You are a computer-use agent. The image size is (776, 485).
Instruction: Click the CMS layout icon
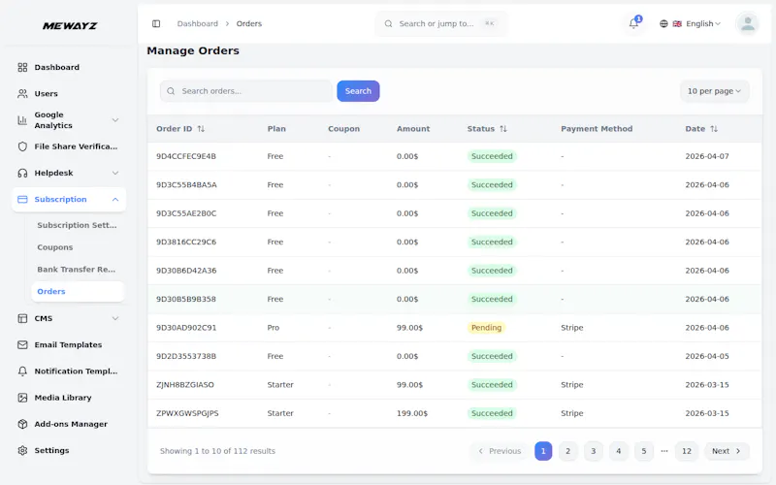(22, 319)
